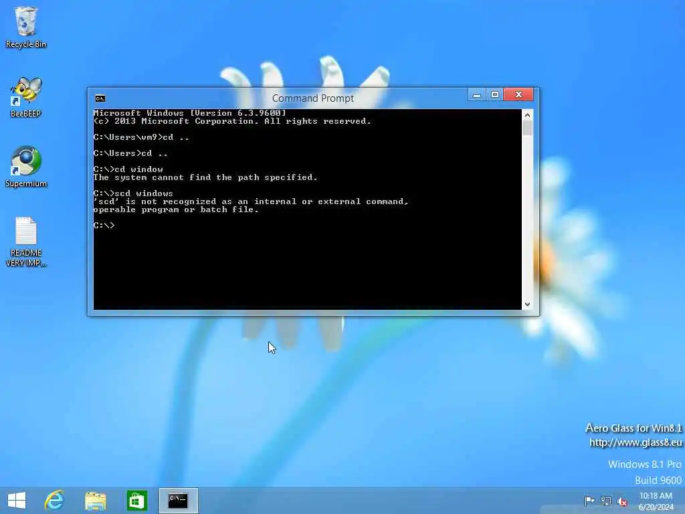The image size is (685, 514).
Task: Click the 'C:\Users>cd ..' line
Action: (130, 153)
